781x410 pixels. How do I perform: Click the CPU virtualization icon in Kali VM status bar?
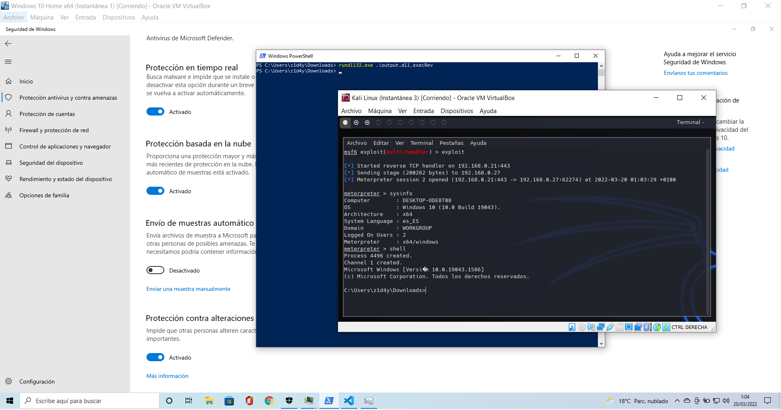[x=647, y=327]
